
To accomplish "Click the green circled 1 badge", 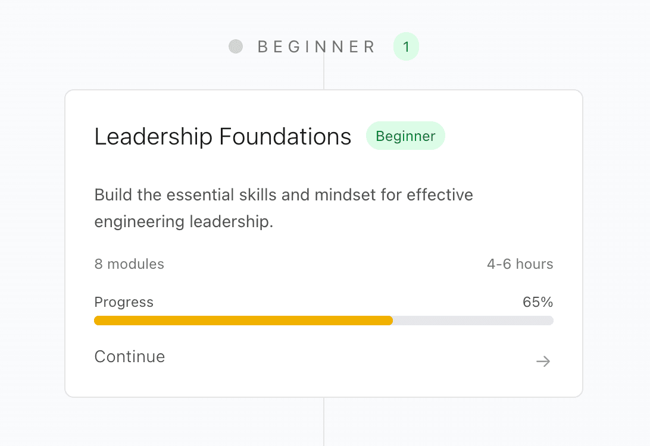I will pyautogui.click(x=406, y=46).
